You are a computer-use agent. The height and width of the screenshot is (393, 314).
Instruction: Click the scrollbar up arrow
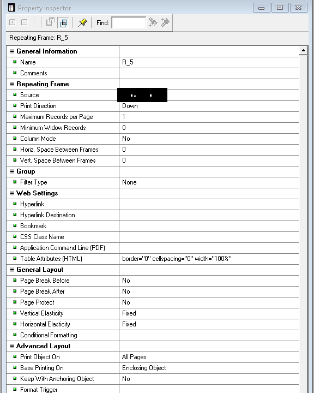pyautogui.click(x=303, y=51)
